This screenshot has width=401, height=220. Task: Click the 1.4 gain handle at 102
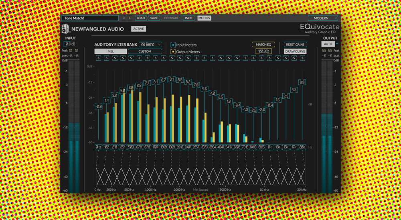[x=107, y=101]
